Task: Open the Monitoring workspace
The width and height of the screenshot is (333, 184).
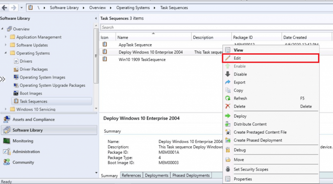Action: click(x=23, y=141)
